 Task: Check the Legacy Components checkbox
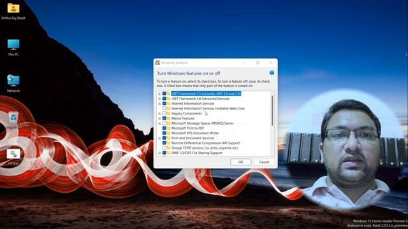(x=164, y=113)
